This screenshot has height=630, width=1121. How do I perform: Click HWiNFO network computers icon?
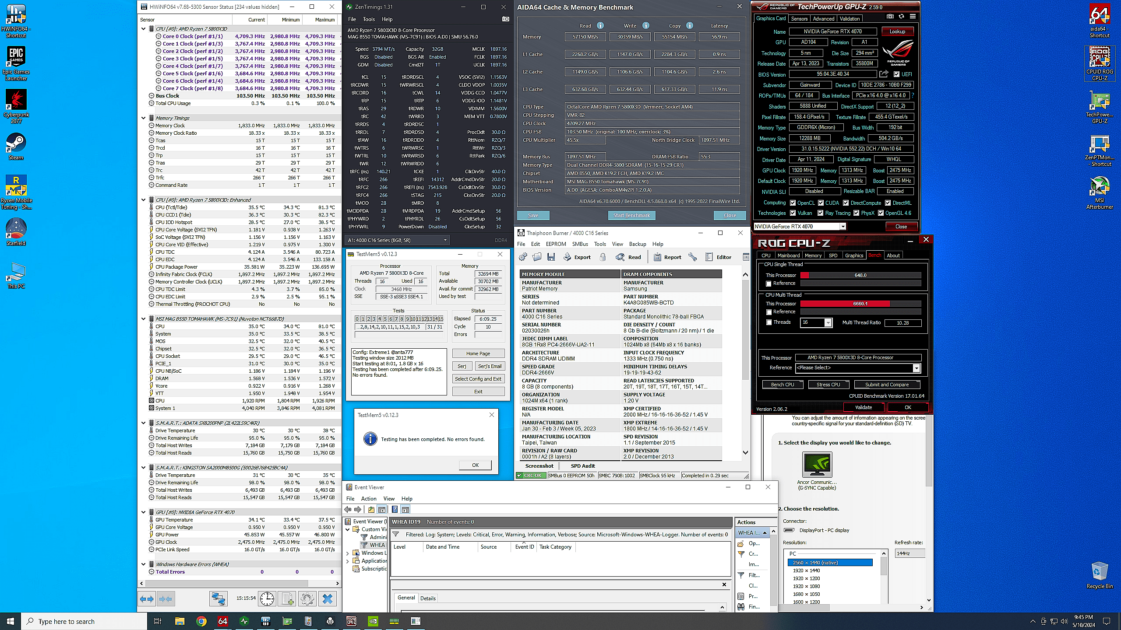(218, 598)
